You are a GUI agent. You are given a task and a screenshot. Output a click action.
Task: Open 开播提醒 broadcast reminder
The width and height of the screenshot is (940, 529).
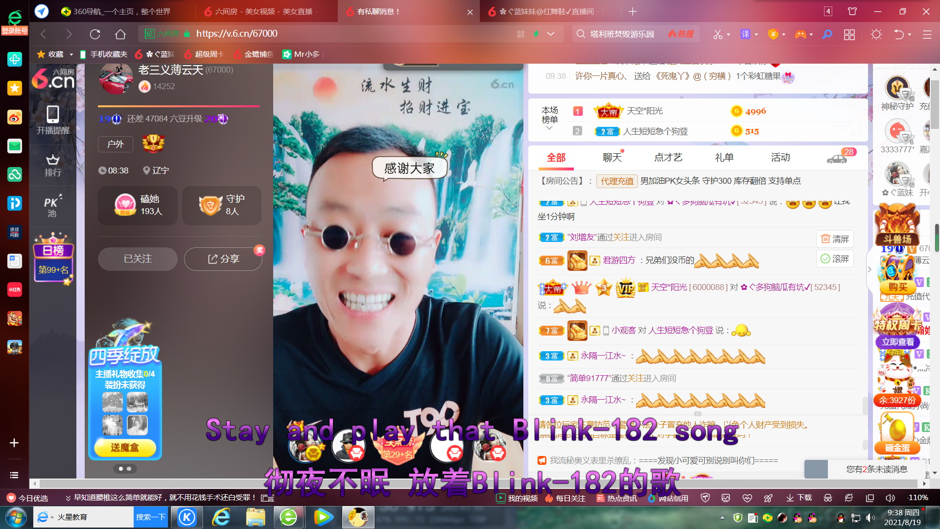point(53,120)
